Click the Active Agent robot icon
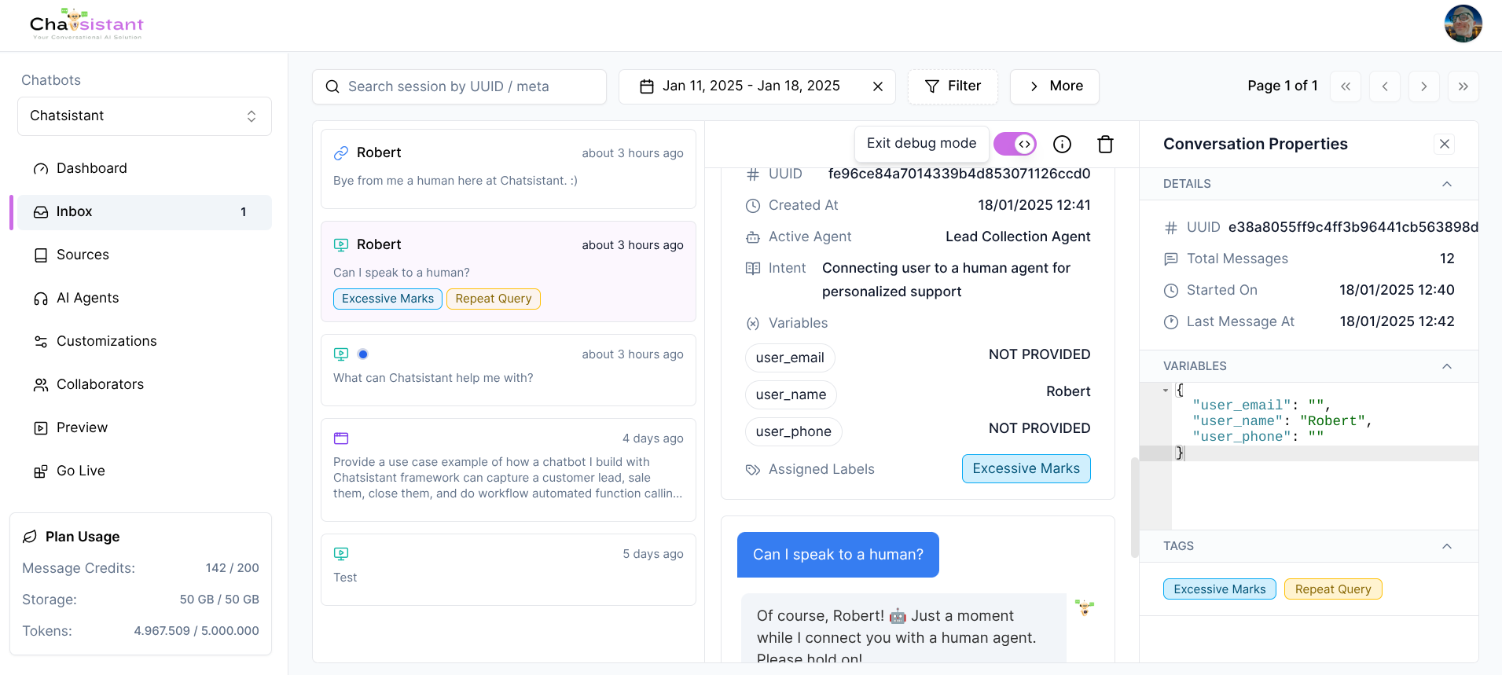The image size is (1502, 675). click(753, 237)
